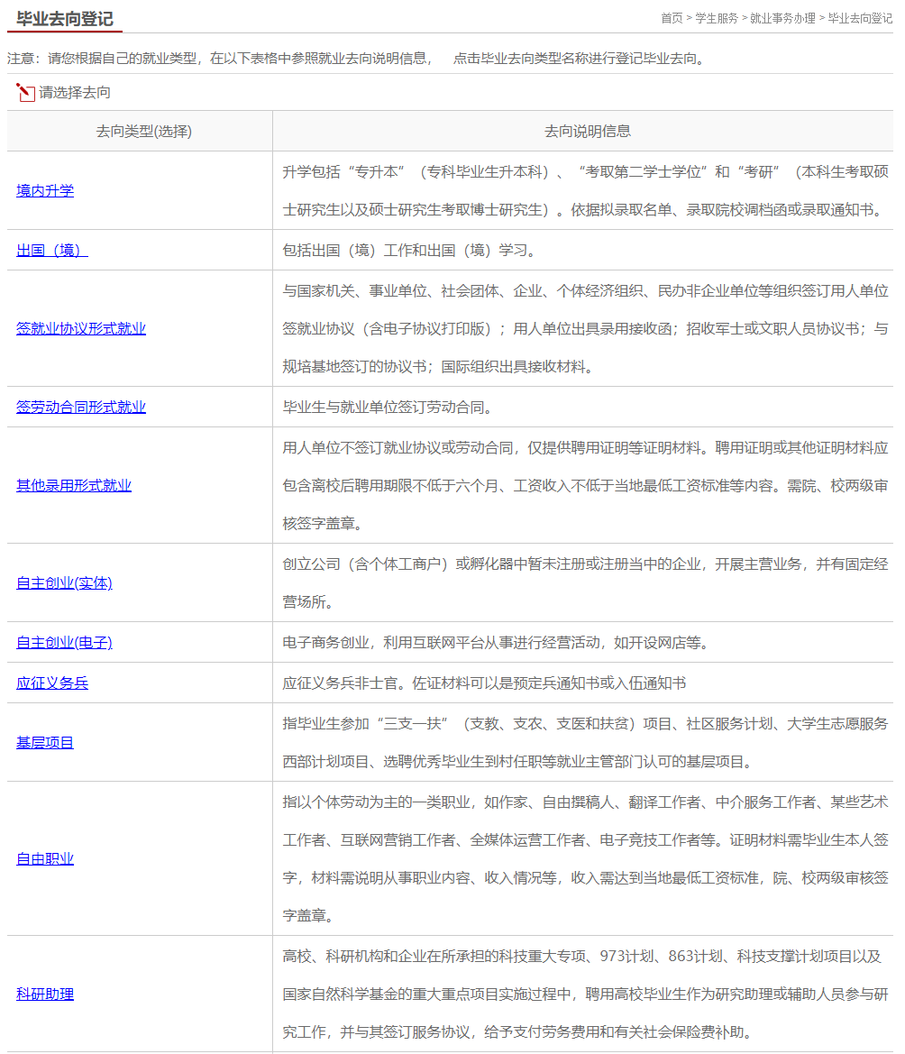Click the pencil icon beside 请选择去向
The height and width of the screenshot is (1054, 905).
pos(25,92)
